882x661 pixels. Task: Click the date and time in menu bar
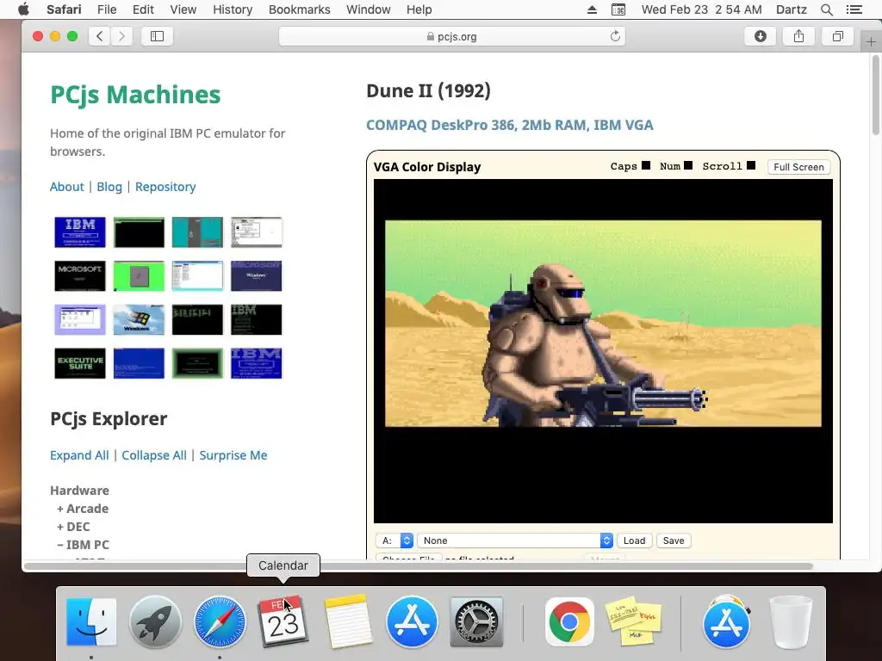701,9
